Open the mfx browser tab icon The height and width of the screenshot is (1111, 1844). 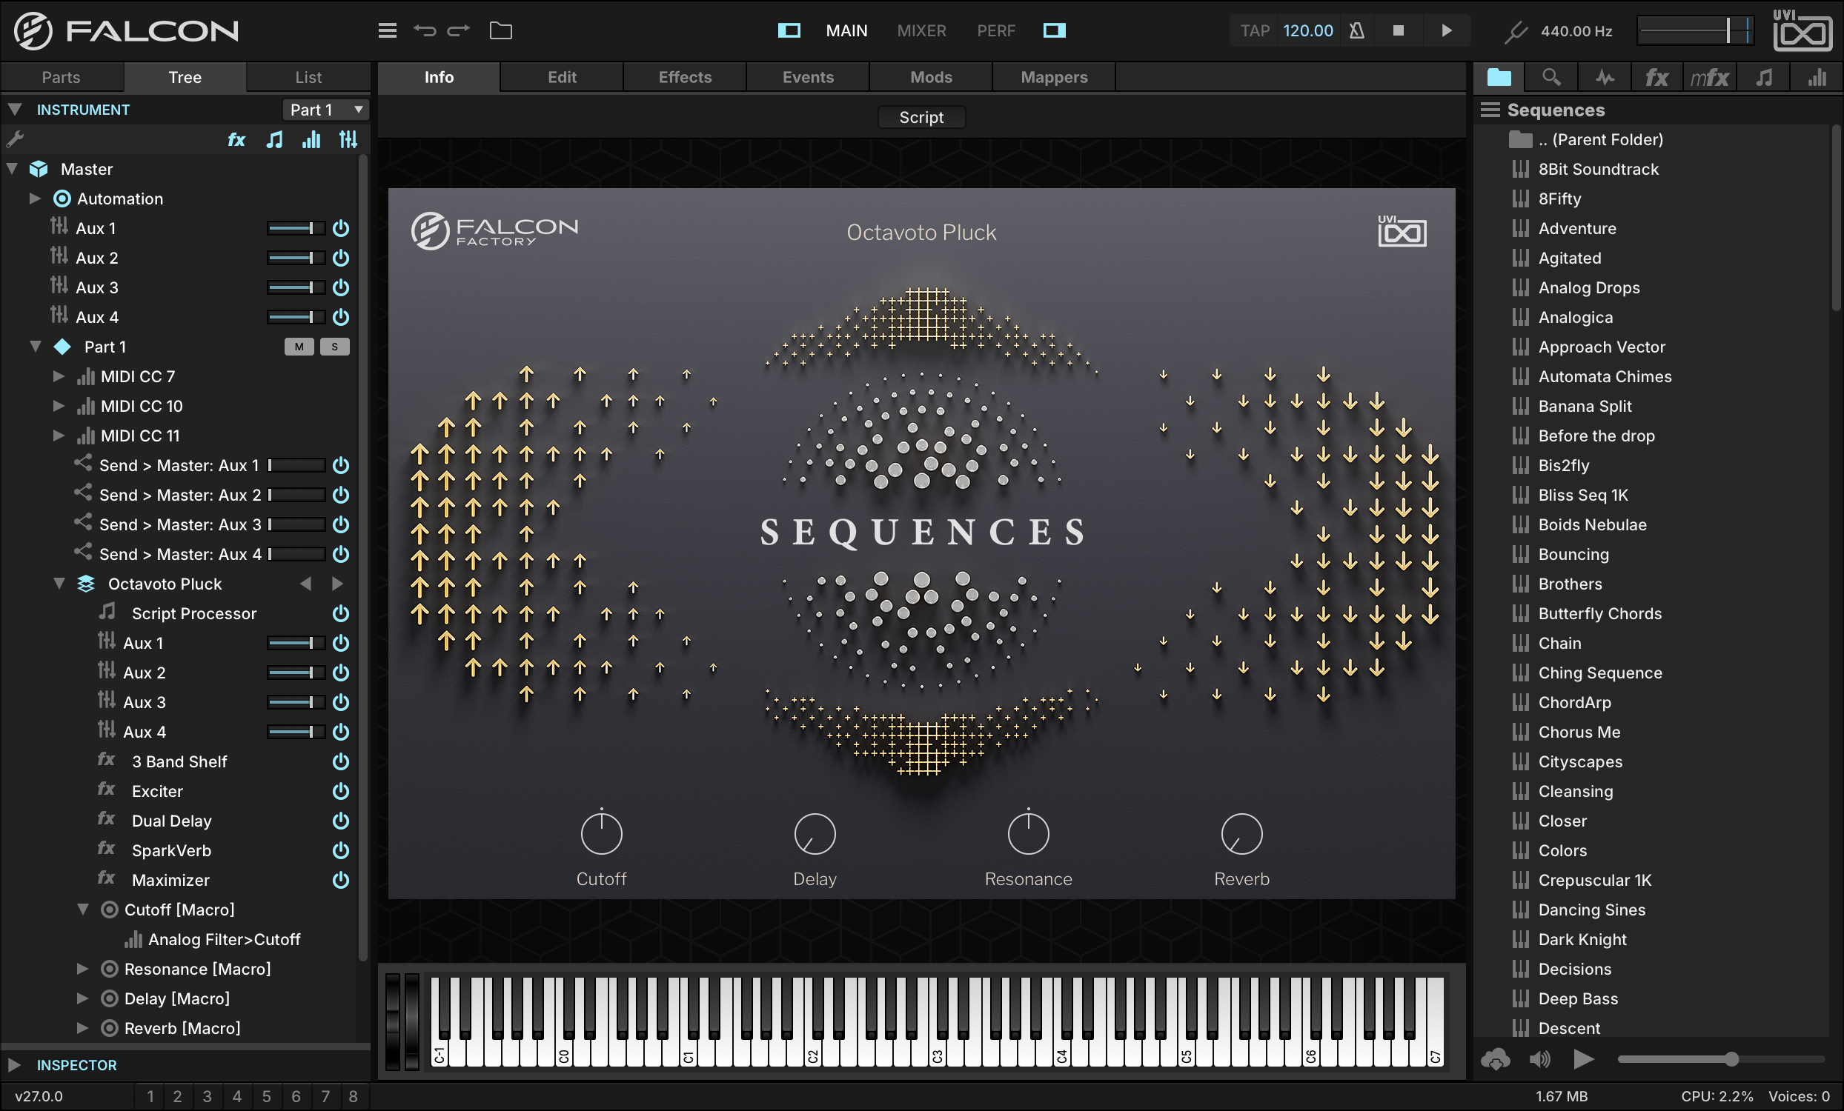pos(1708,77)
